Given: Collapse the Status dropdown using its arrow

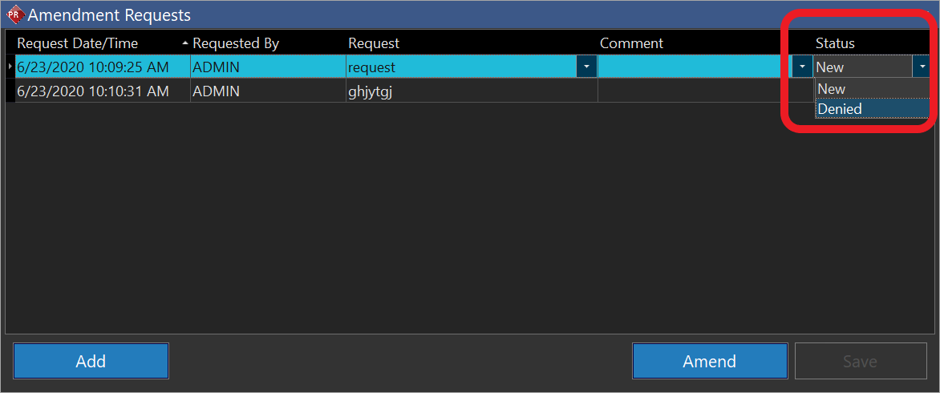Looking at the screenshot, I should click(922, 67).
